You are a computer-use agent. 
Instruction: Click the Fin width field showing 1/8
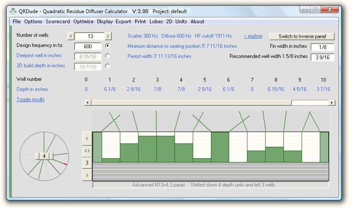click(322, 47)
